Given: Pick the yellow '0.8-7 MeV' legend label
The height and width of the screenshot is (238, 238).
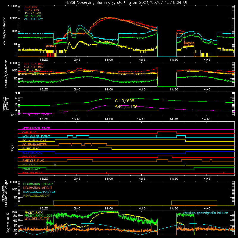Looking at the screenshot, I should [x=32, y=70].
